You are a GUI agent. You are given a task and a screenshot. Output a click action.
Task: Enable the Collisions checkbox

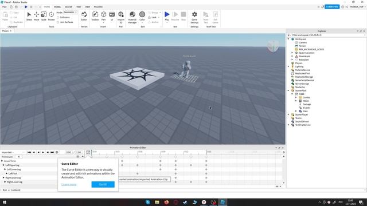[58, 18]
